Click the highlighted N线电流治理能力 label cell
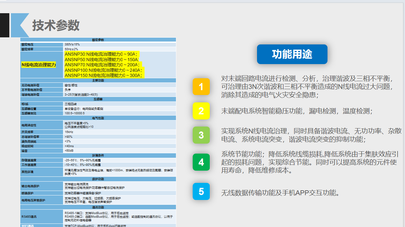 click(x=39, y=65)
